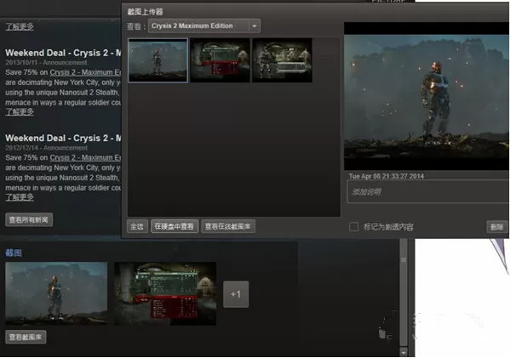Click the 查看所有新闻 view all news button
Screen dimensions: 510x358
point(29,220)
